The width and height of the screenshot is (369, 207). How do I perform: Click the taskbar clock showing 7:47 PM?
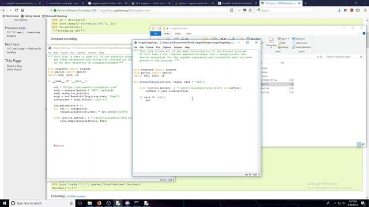coord(352,203)
